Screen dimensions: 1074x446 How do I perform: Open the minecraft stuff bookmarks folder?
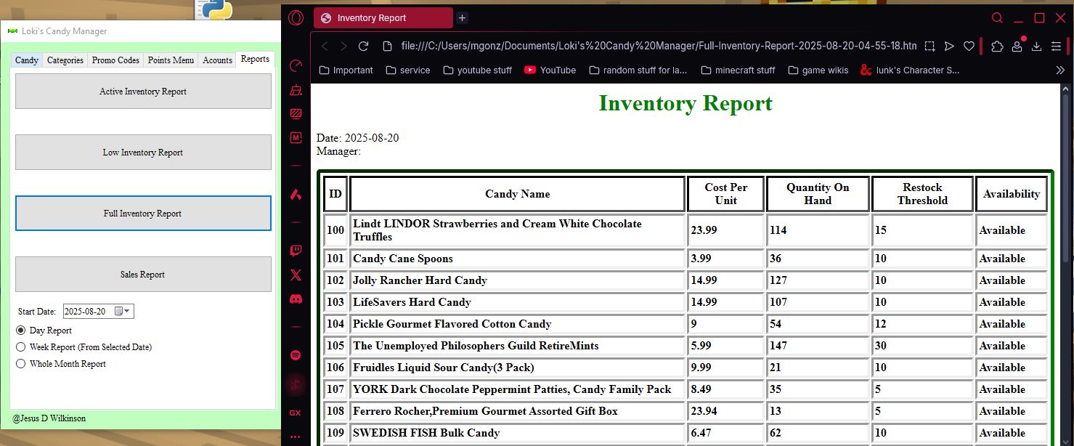(x=738, y=70)
